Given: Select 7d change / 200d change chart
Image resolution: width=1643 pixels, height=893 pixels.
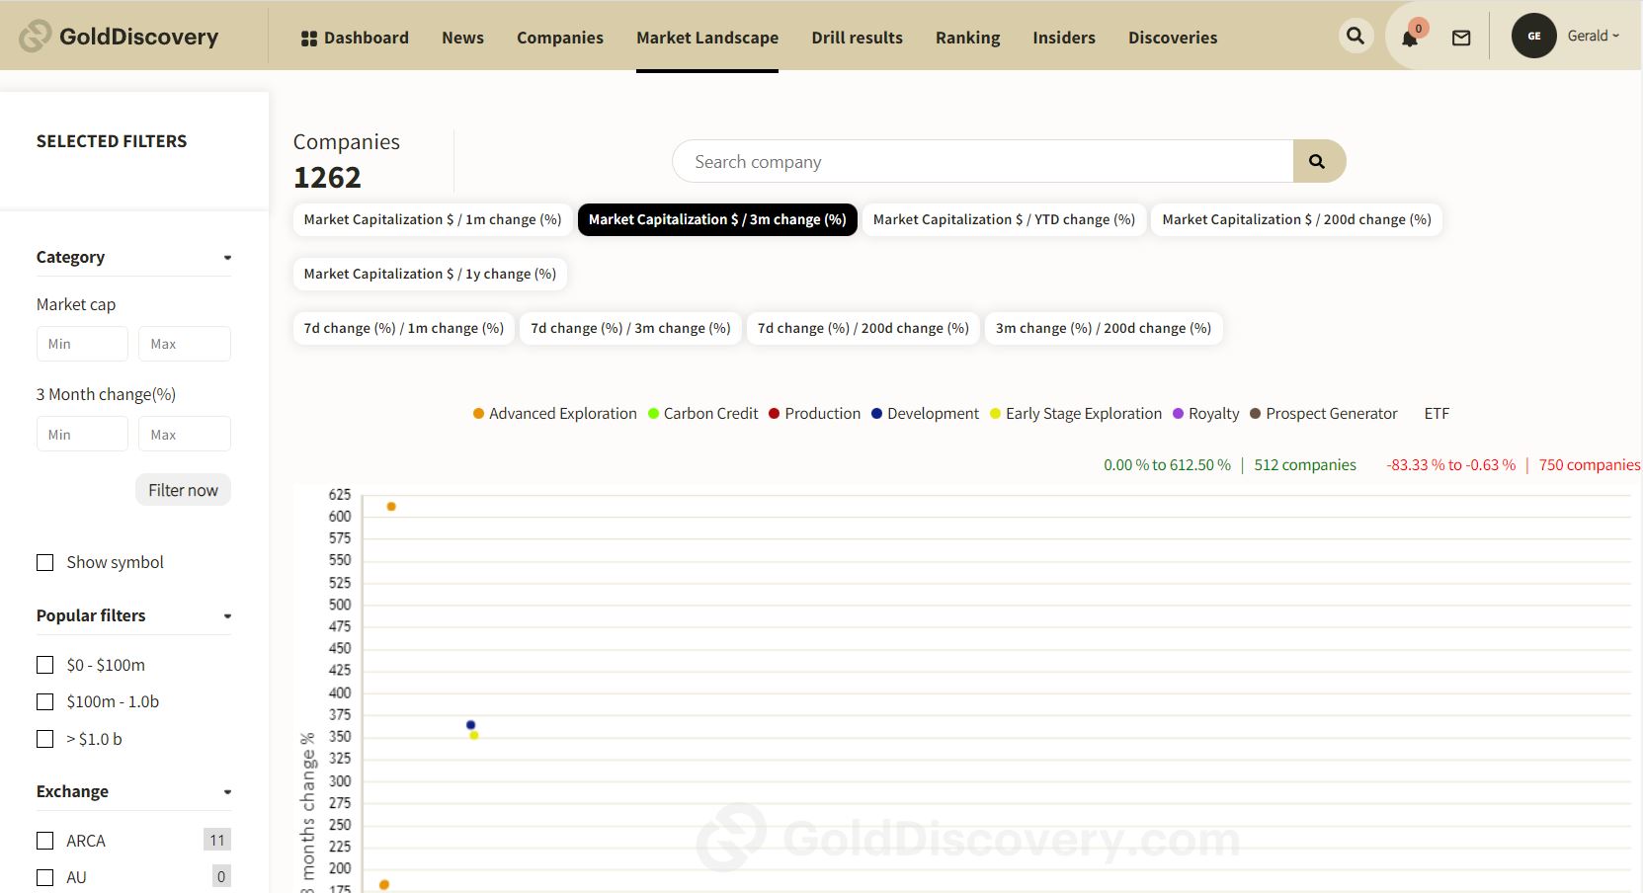Looking at the screenshot, I should click(x=863, y=328).
